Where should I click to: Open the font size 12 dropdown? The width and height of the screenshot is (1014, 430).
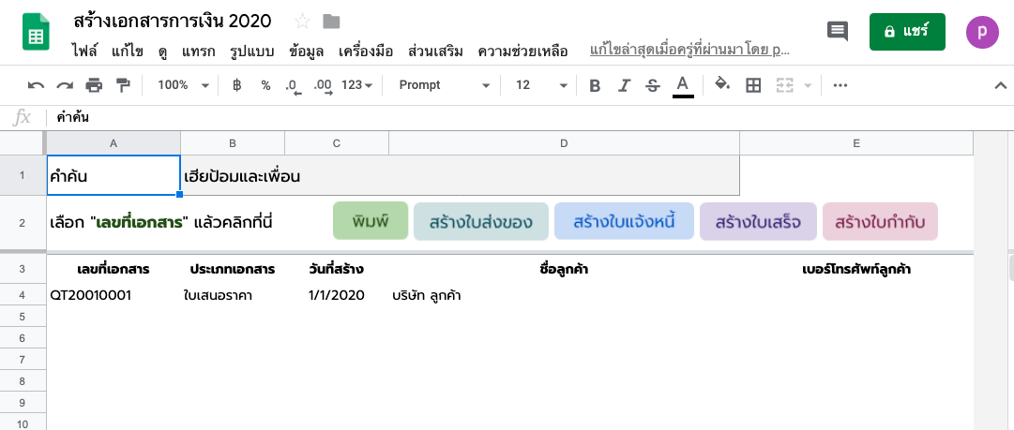pos(541,85)
